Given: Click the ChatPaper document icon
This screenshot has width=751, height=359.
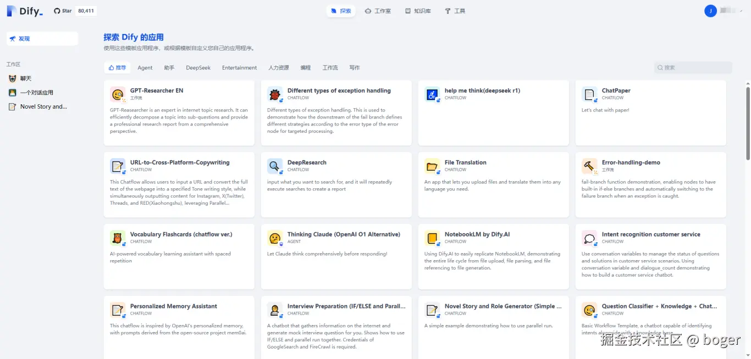Looking at the screenshot, I should point(589,94).
